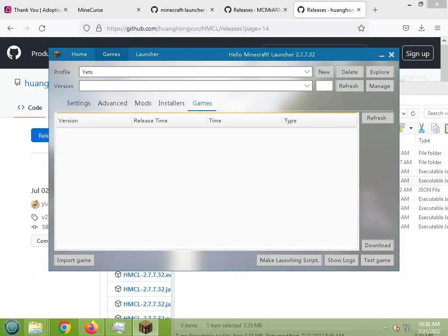Reload the Firefox page
This screenshot has height=336, width=448.
click(42, 28)
